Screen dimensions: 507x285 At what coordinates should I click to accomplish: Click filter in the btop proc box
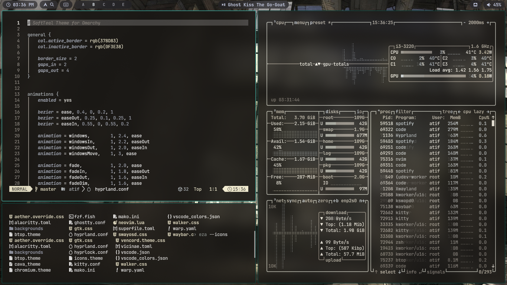pos(403,112)
